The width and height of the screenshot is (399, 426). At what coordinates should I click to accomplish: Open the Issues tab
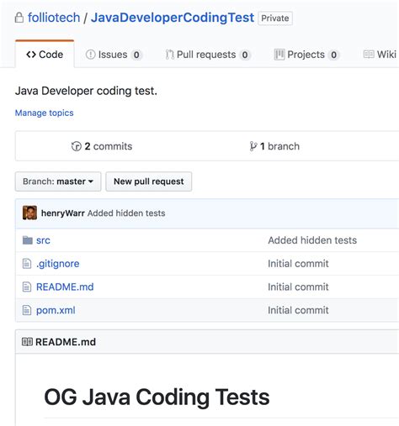[x=114, y=55]
